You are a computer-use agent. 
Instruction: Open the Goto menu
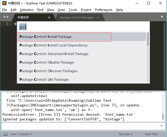click(61, 10)
